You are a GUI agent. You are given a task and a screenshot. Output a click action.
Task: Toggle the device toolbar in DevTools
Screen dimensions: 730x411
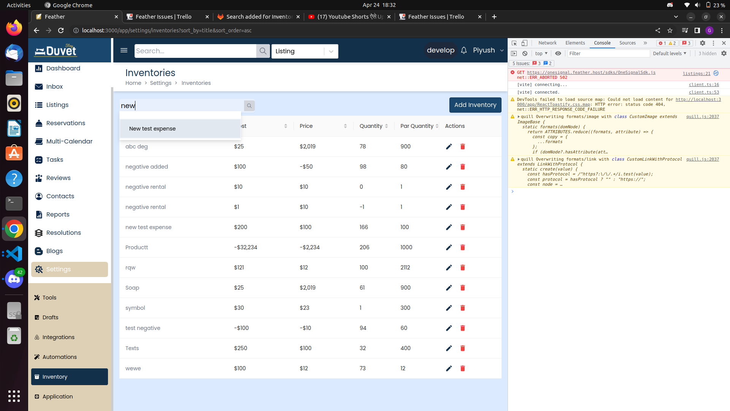pos(524,43)
